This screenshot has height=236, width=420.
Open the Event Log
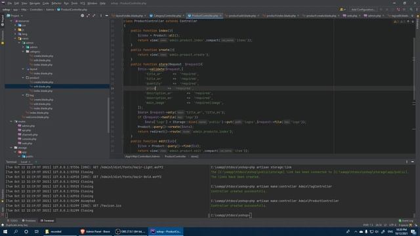[406, 221]
